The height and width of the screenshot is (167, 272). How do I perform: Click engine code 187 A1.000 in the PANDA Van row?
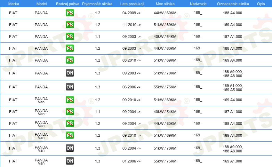(232, 112)
